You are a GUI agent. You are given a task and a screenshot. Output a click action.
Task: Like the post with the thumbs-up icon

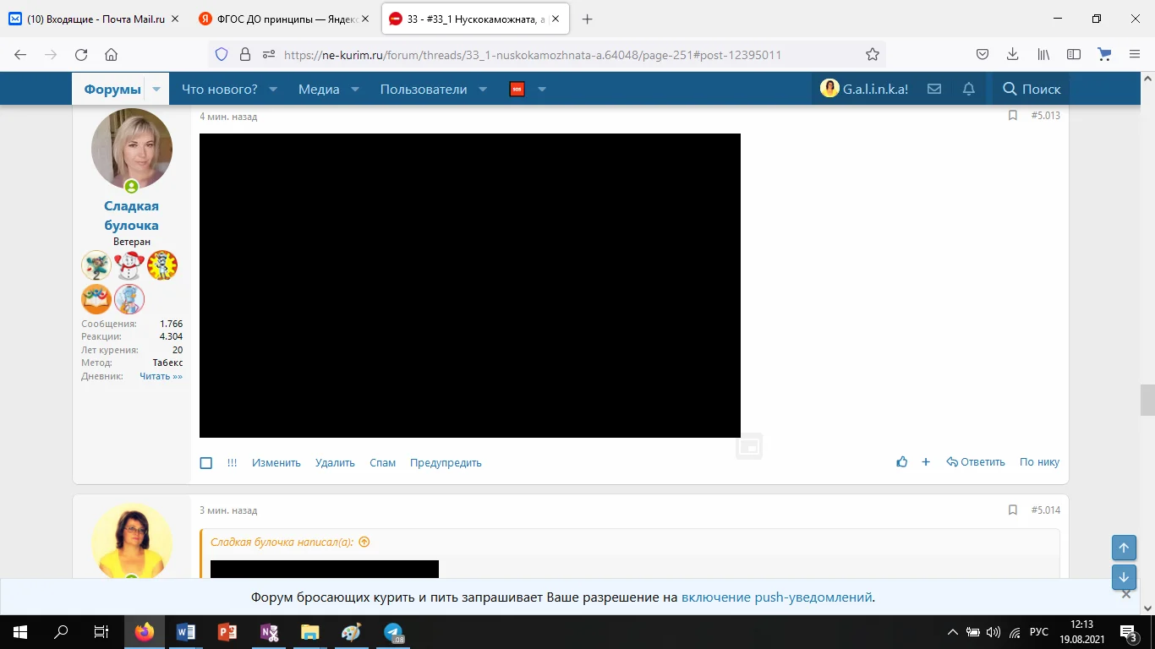point(901,461)
